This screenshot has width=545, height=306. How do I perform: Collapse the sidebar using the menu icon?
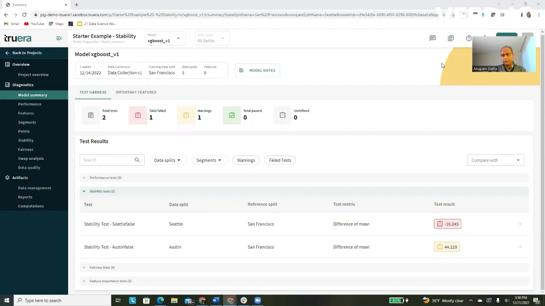(x=59, y=38)
